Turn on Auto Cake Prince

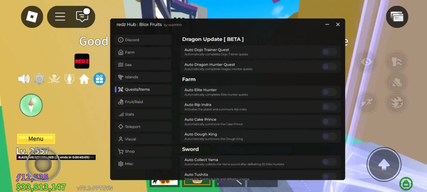click(329, 122)
